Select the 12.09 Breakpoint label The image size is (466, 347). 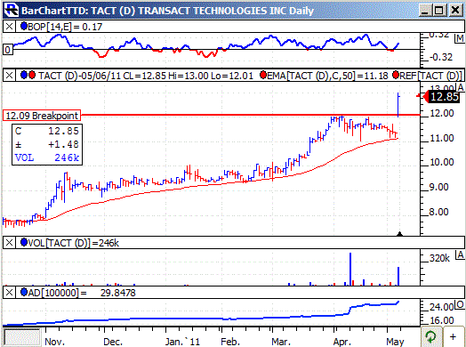click(x=42, y=116)
